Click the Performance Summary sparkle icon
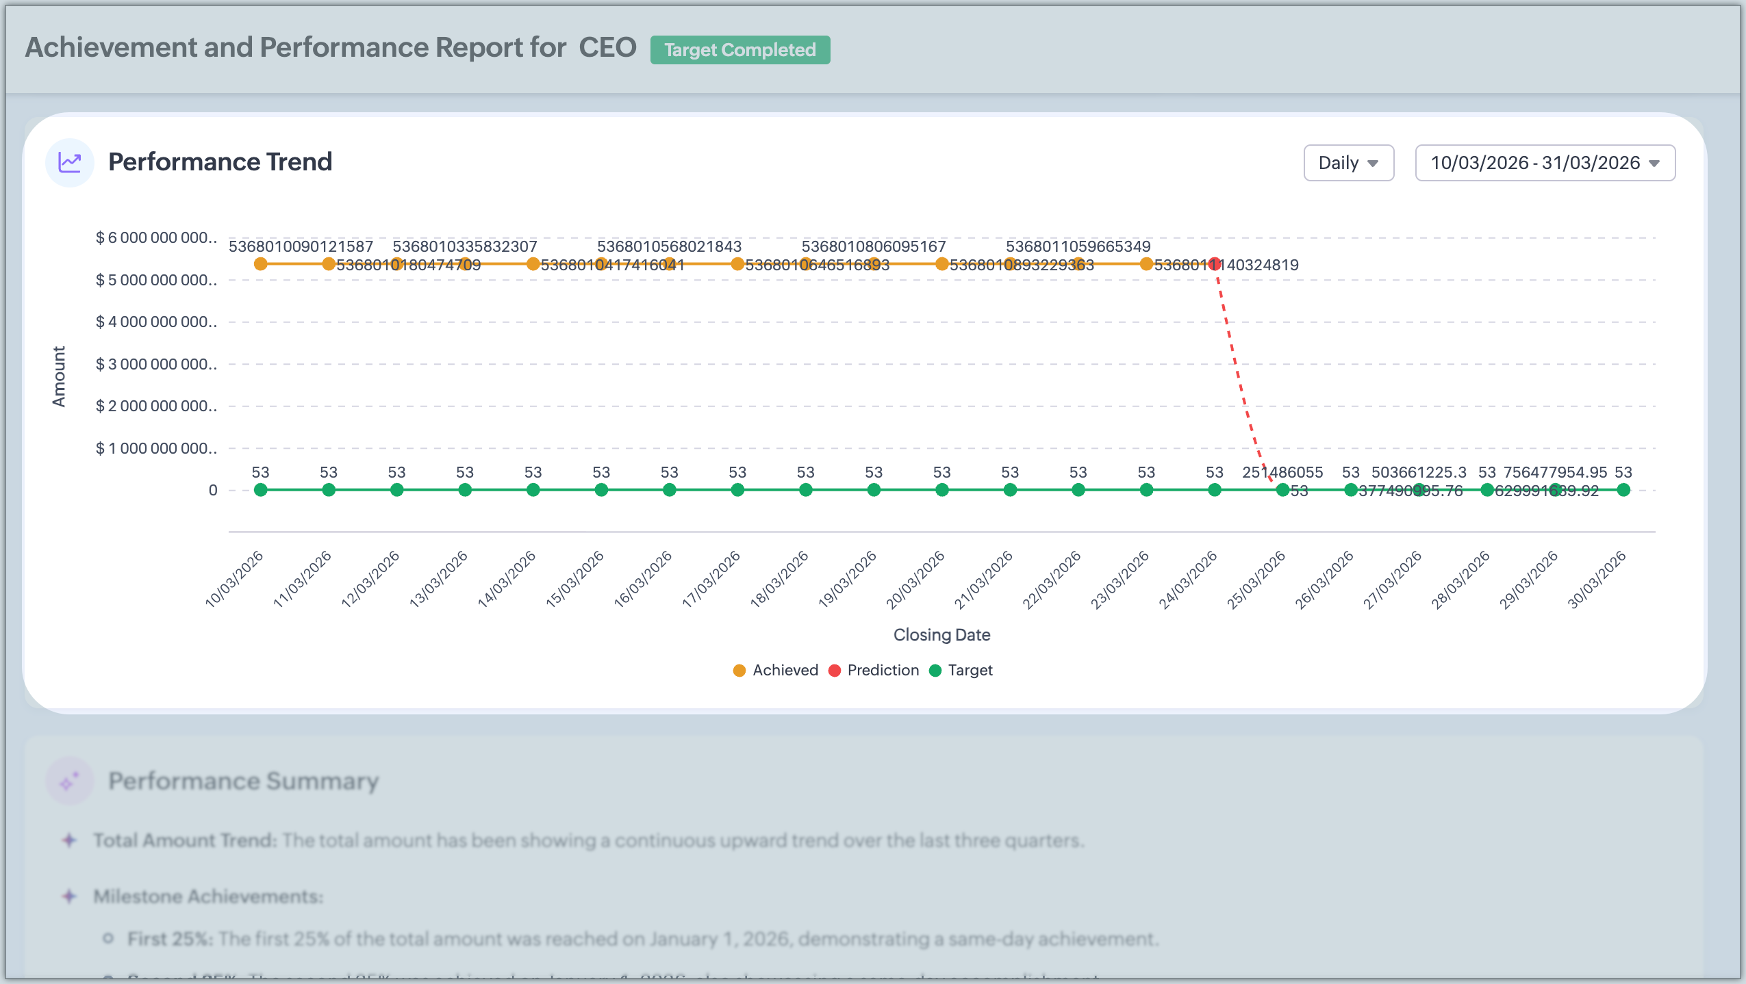This screenshot has width=1746, height=984. coord(70,781)
